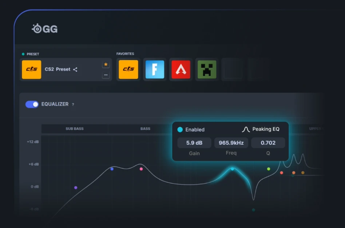Click the Peaking EQ curve icon
Image resolution: width=345 pixels, height=228 pixels.
pyautogui.click(x=246, y=129)
